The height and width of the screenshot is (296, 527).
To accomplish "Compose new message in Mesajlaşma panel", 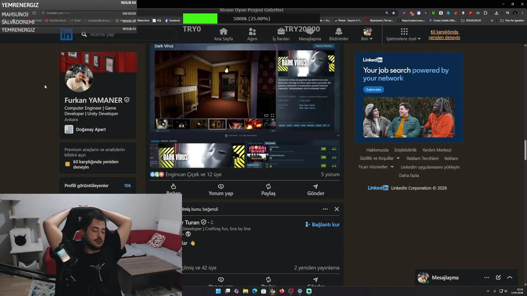I will point(498,277).
